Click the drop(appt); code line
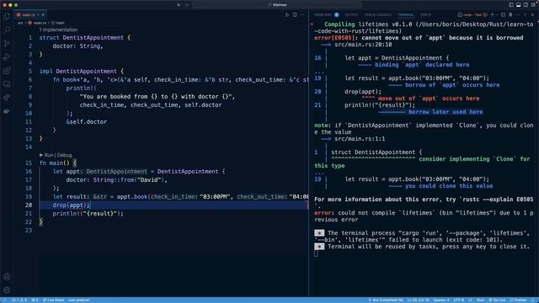539x303 pixels. pos(71,205)
